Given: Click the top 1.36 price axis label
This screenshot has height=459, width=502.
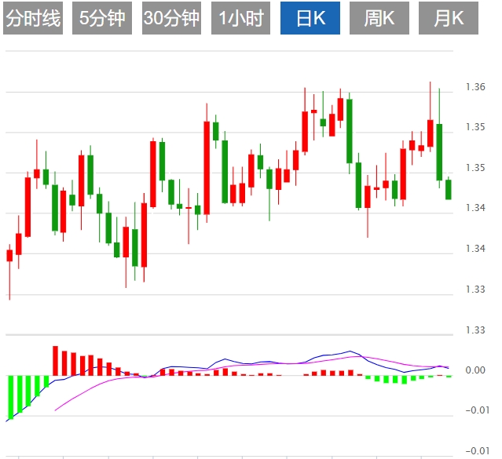Looking at the screenshot, I should [x=475, y=86].
